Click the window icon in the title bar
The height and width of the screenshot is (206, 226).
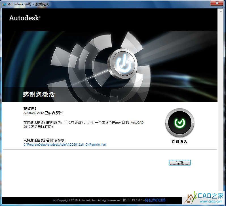(x=4, y=4)
